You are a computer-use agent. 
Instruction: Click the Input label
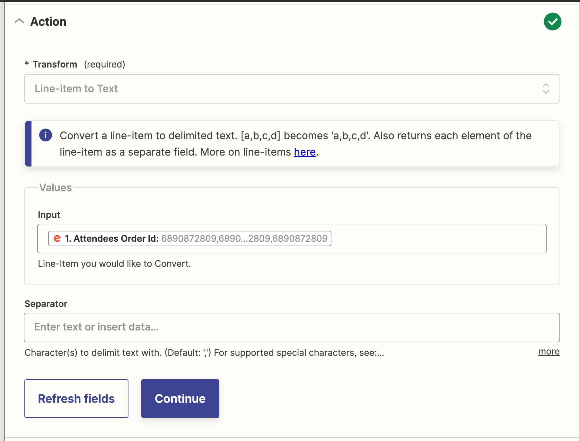click(x=49, y=215)
